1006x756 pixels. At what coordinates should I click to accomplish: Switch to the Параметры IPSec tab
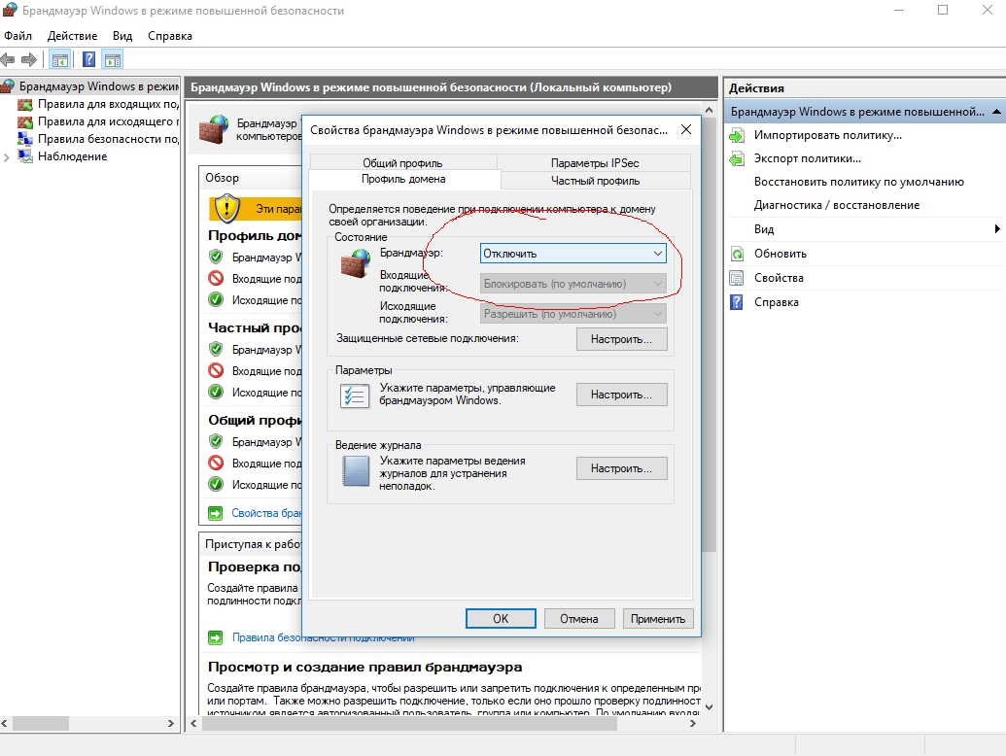coord(595,163)
